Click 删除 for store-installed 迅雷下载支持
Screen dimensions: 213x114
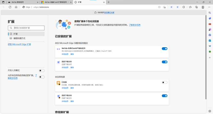72,68
